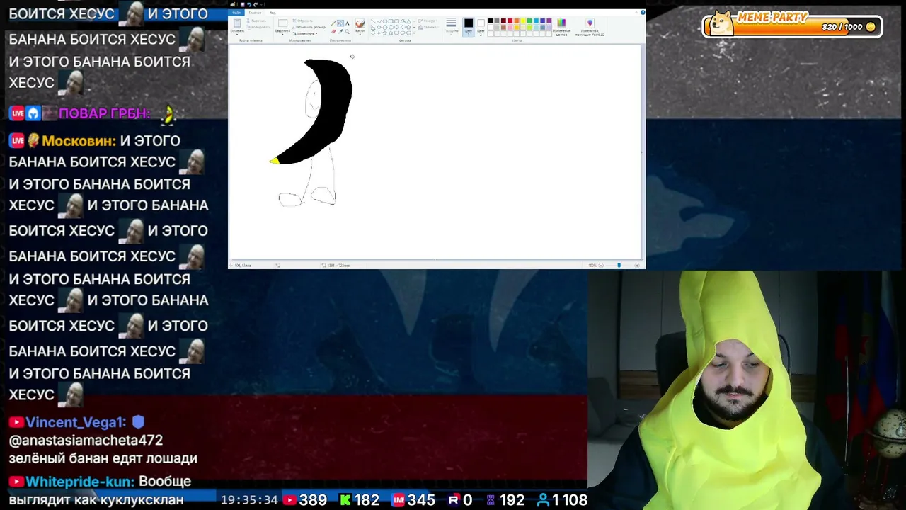Click the Crop command in Paint
Image resolution: width=906 pixels, height=510 pixels.
(304, 21)
